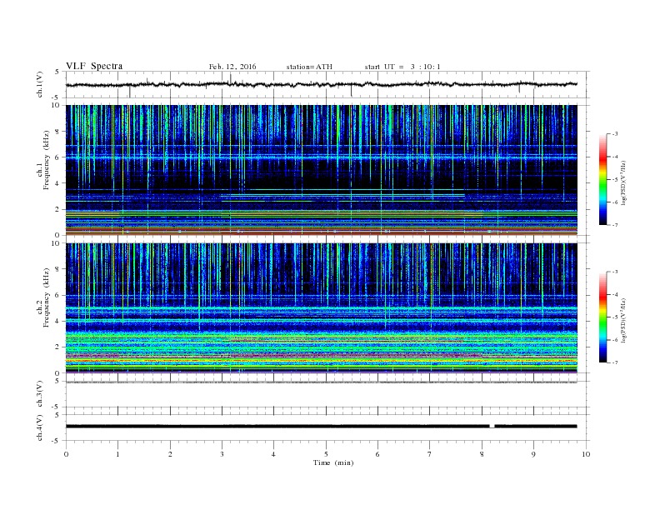Click the "-3" tick on the ch.1 colorbar
This screenshot has height=510, width=660.
click(x=615, y=134)
